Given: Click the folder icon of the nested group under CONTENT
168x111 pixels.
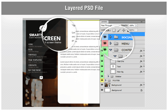Looking at the screenshot, I should 121,56.
